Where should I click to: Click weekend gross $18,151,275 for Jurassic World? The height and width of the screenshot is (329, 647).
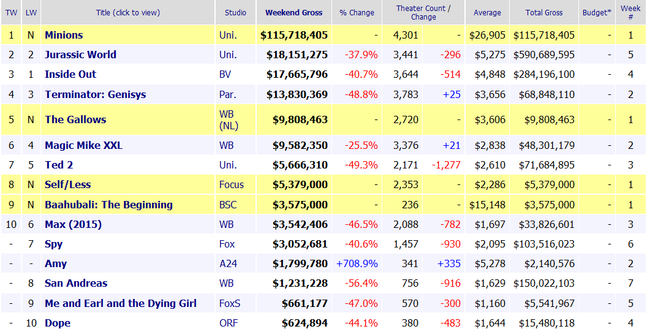tap(297, 55)
